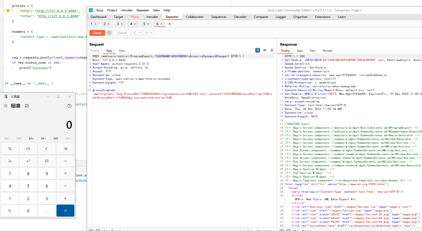The image size is (422, 231).
Task: Open Calculator navigation hamburger menu
Action: 5,106
